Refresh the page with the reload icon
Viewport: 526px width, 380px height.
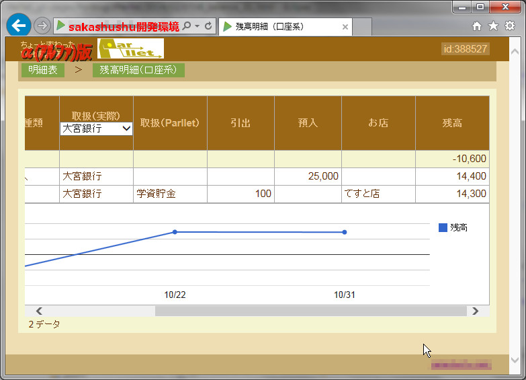(208, 26)
